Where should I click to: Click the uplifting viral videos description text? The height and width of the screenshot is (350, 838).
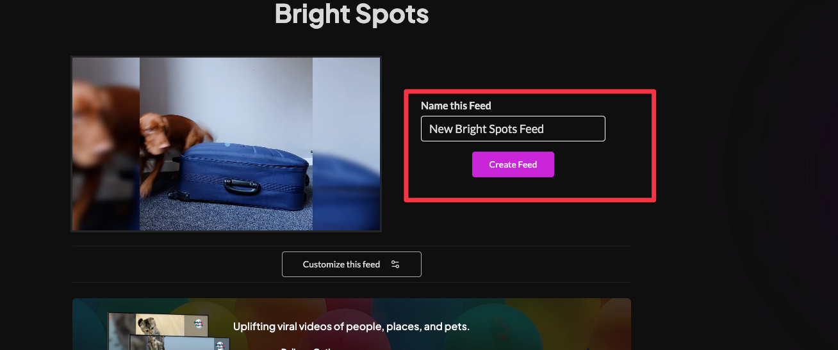pos(351,326)
